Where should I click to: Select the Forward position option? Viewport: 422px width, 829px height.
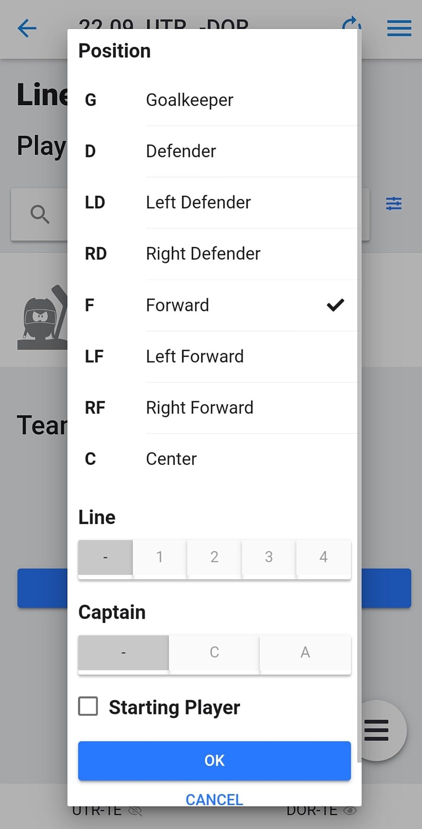[x=177, y=305]
